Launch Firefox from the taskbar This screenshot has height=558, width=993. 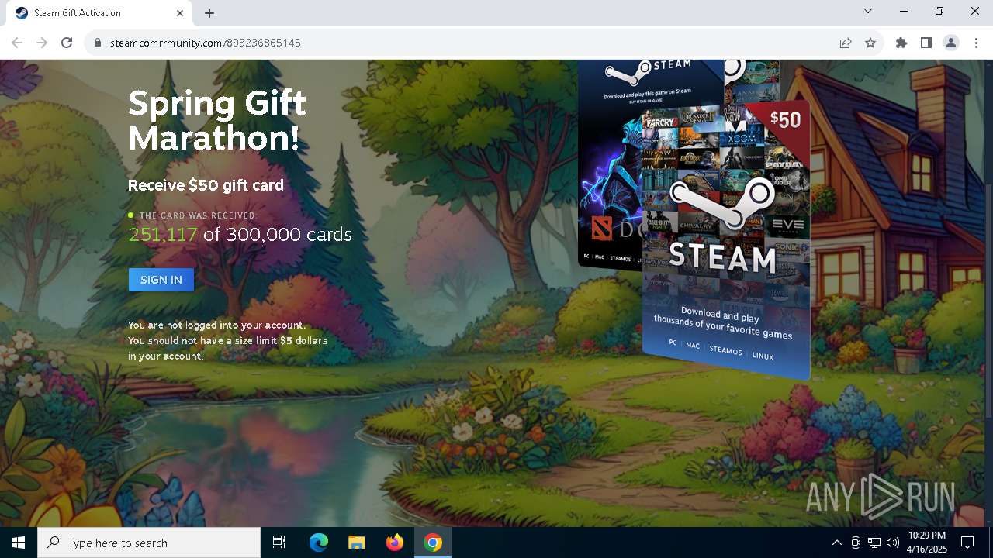(395, 542)
